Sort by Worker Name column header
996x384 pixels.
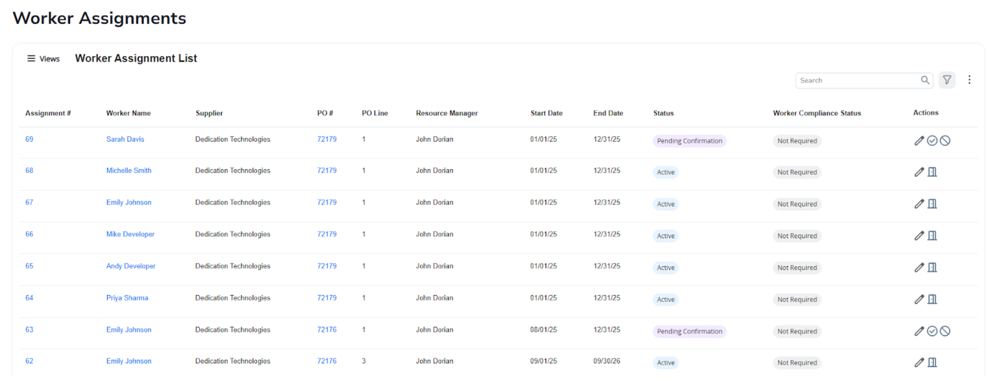(x=128, y=114)
